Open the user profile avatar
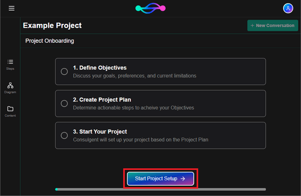 [288, 8]
